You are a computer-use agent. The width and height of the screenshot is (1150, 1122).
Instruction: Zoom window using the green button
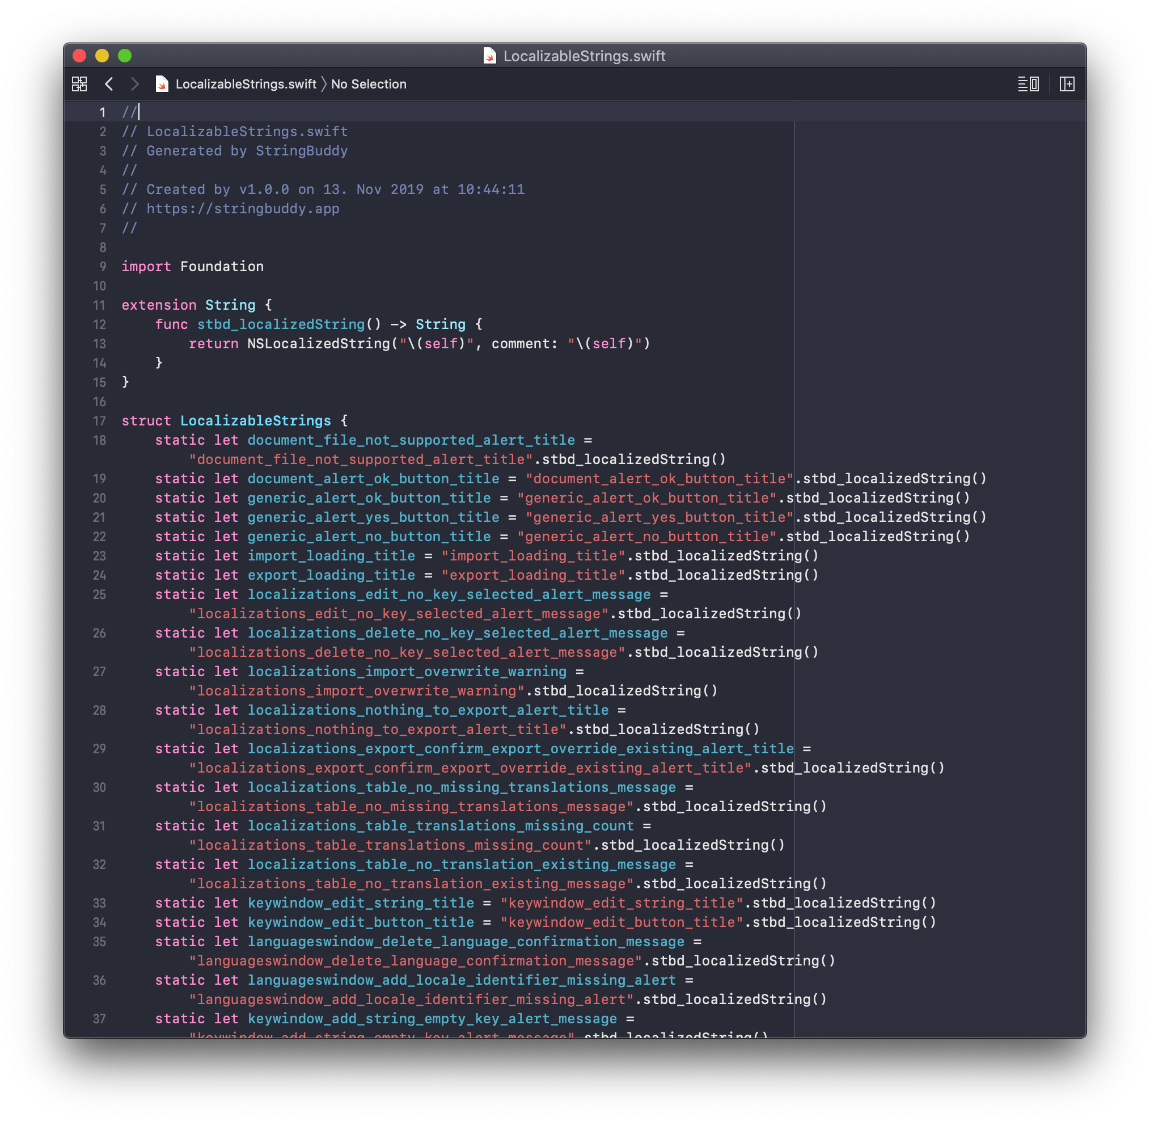pos(125,56)
